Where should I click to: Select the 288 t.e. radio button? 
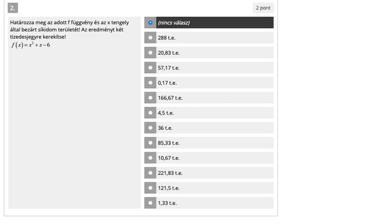pyautogui.click(x=150, y=38)
